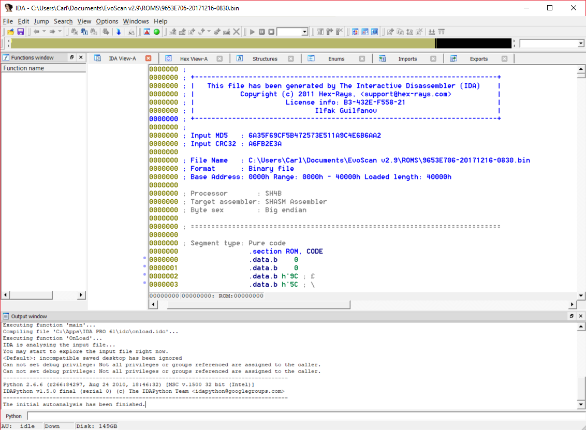586x430 pixels.
Task: Click the Jump back arrow icon
Action: tap(36, 32)
